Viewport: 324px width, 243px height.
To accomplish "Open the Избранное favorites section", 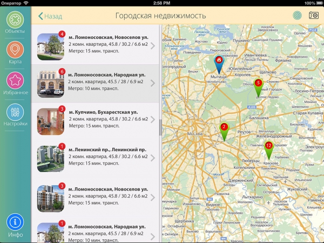I will 15,80.
